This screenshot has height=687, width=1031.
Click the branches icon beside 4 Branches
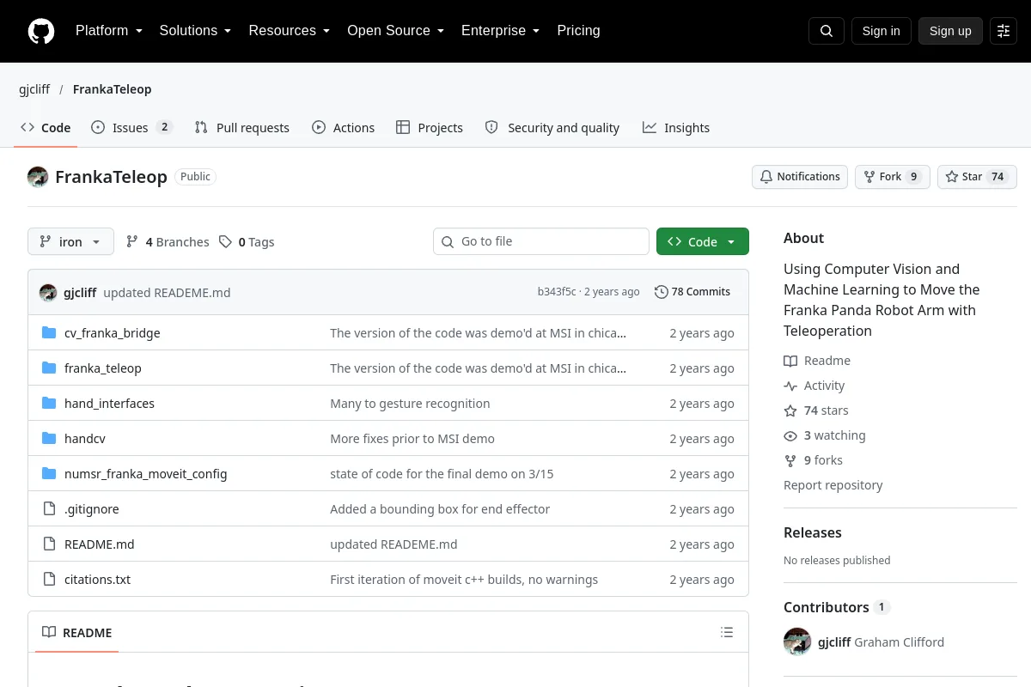click(132, 242)
